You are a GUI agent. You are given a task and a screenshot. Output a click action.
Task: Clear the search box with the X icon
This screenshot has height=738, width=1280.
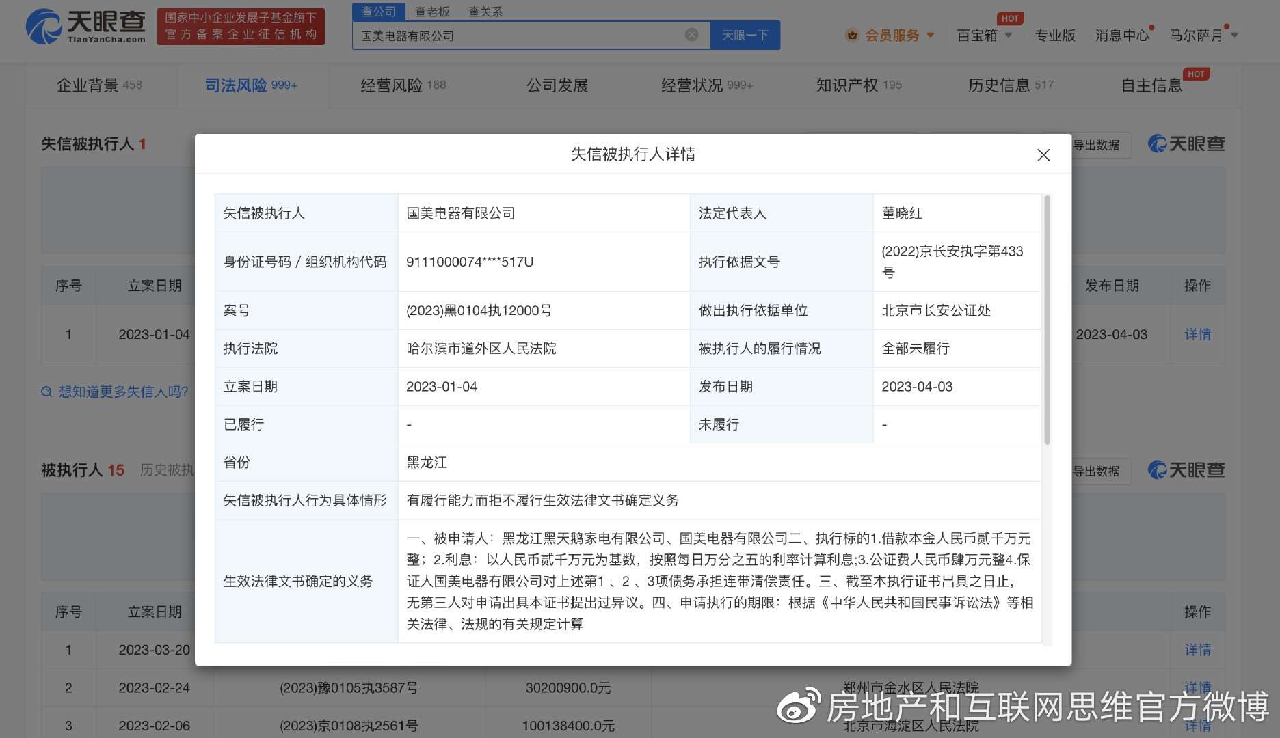(x=692, y=35)
